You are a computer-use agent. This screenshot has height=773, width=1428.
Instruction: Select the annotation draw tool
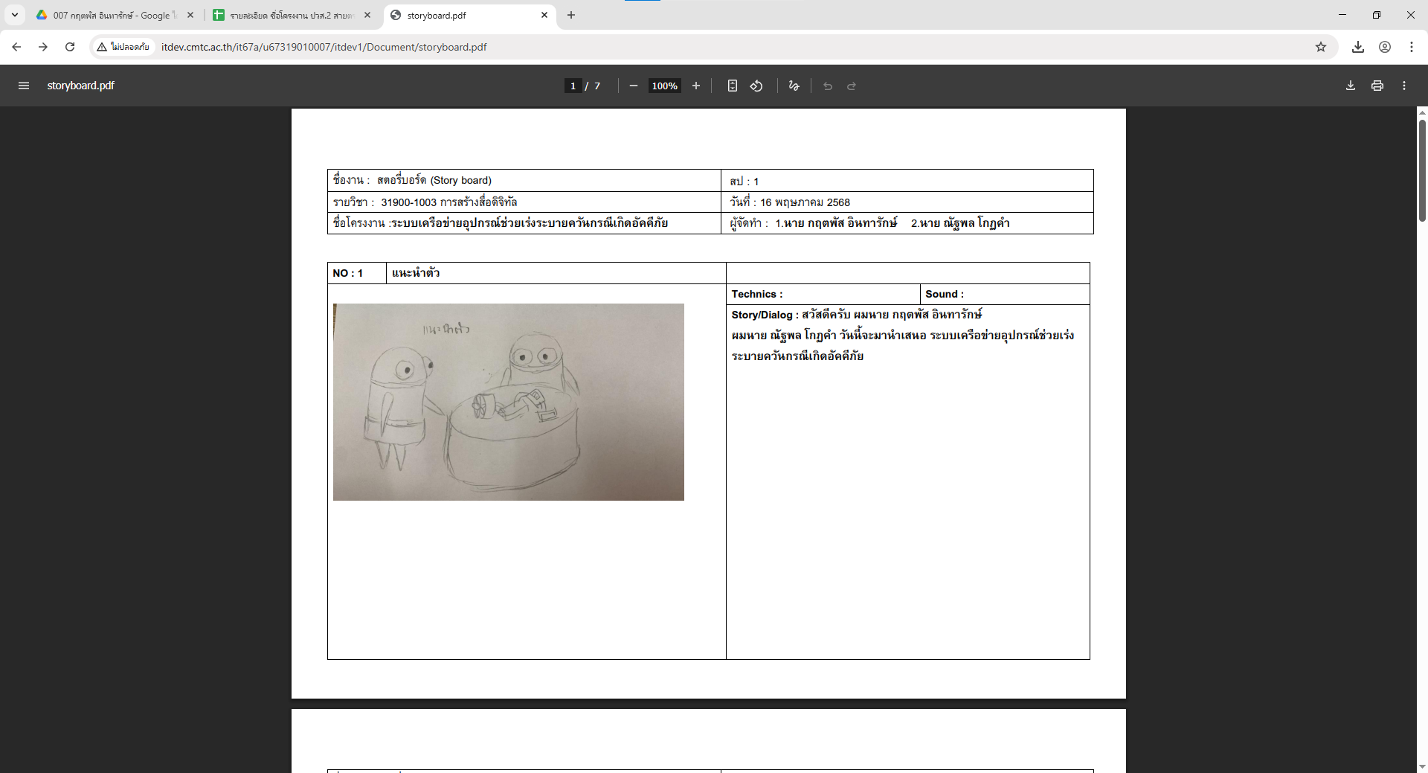click(794, 86)
